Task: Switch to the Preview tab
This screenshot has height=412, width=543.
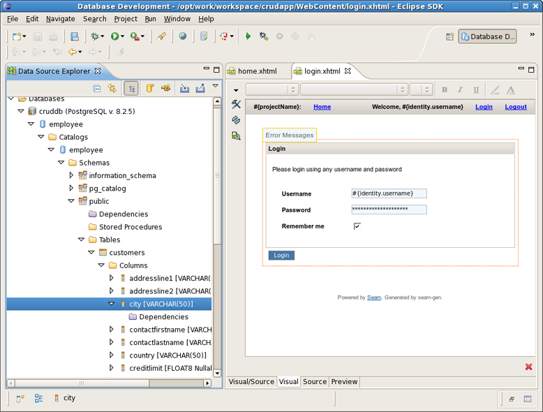Action: point(344,381)
